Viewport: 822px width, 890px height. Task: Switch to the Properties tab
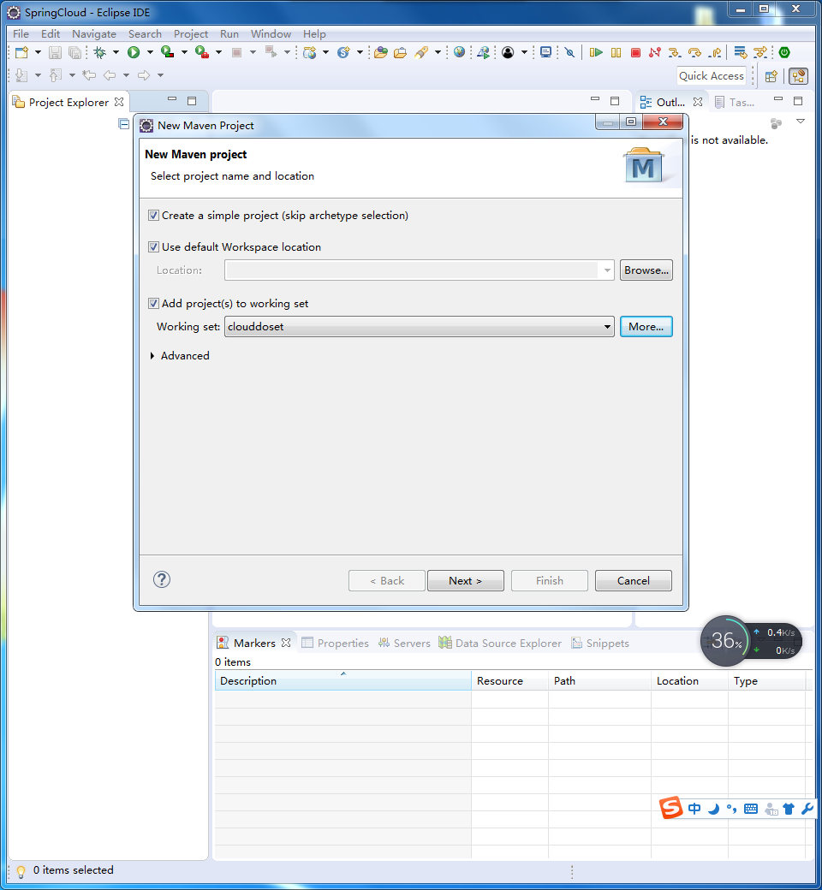335,643
